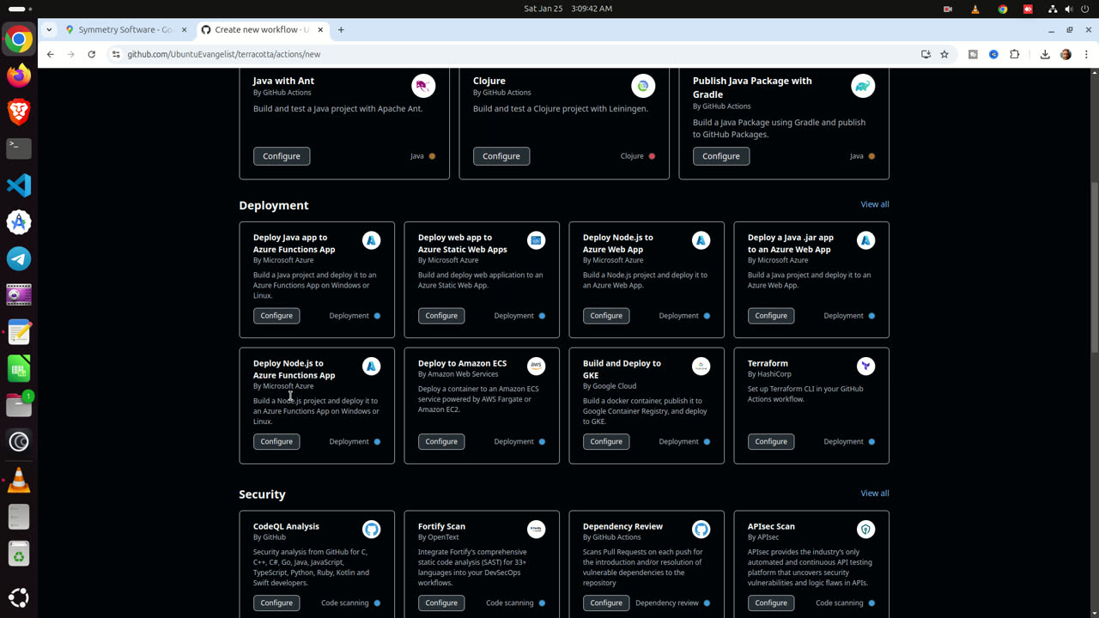Show applications via Ubuntu logo
Screen dimensions: 1099x618
(19, 597)
